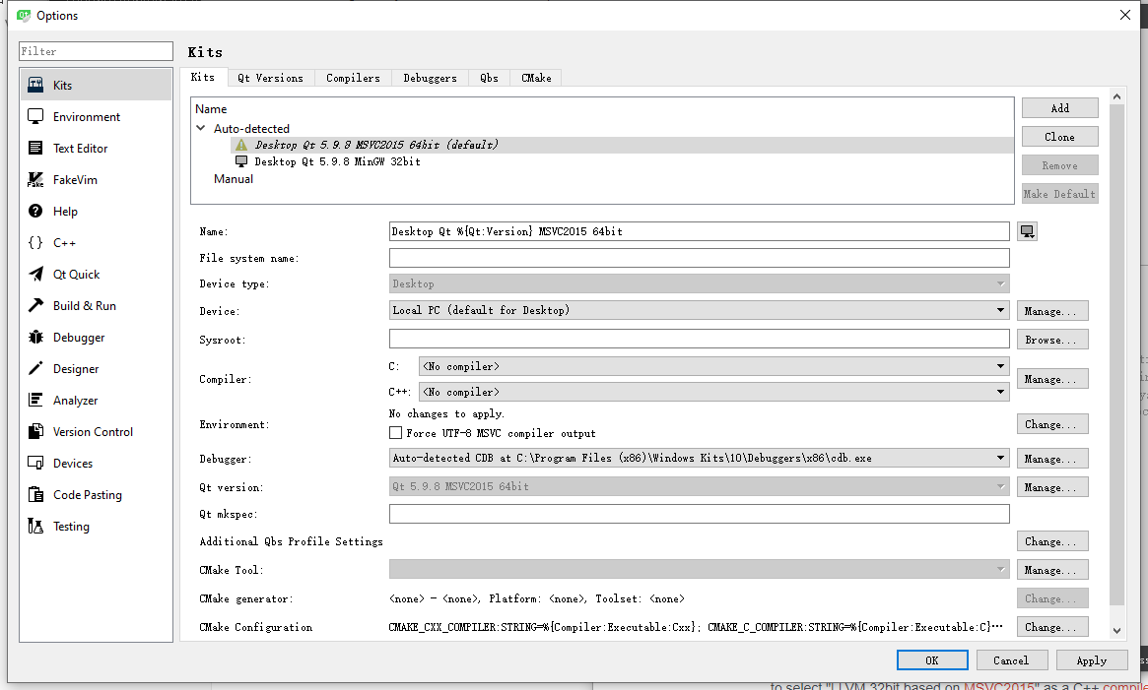Click the Debugger bug icon
The height and width of the screenshot is (690, 1148).
[x=35, y=337]
